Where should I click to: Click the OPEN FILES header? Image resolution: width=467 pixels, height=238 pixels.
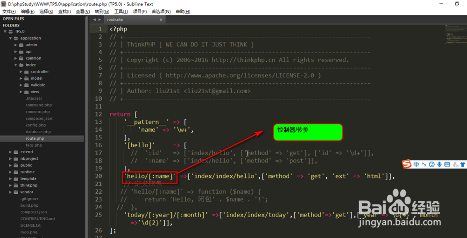(x=14, y=19)
